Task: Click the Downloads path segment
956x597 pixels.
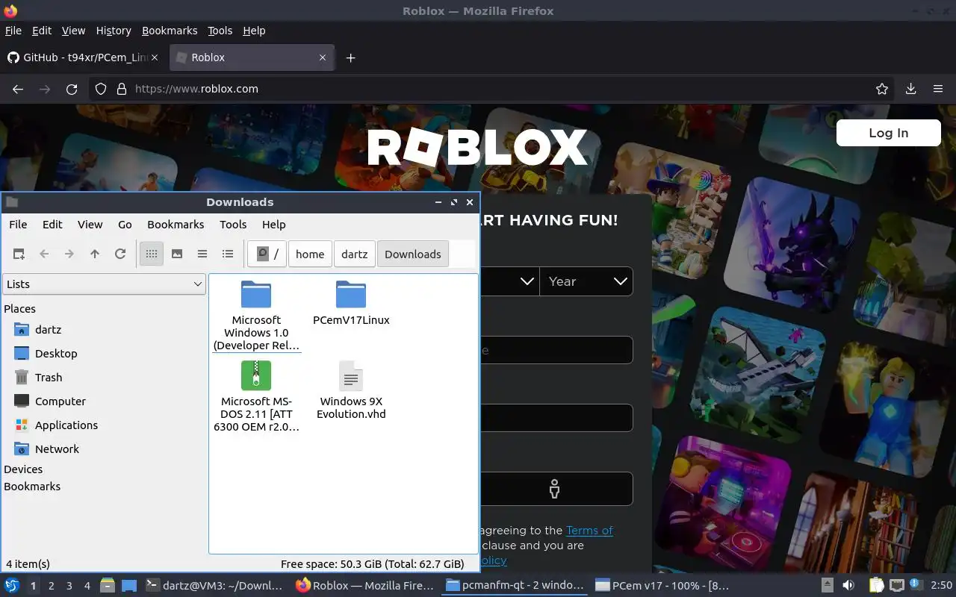Action: (413, 254)
